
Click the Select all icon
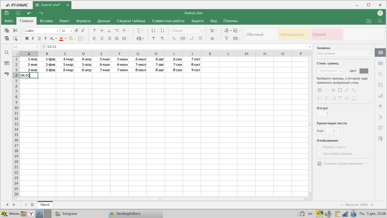[15, 38]
